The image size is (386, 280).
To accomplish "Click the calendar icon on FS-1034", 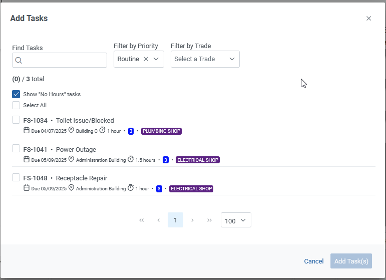I will click(x=27, y=131).
